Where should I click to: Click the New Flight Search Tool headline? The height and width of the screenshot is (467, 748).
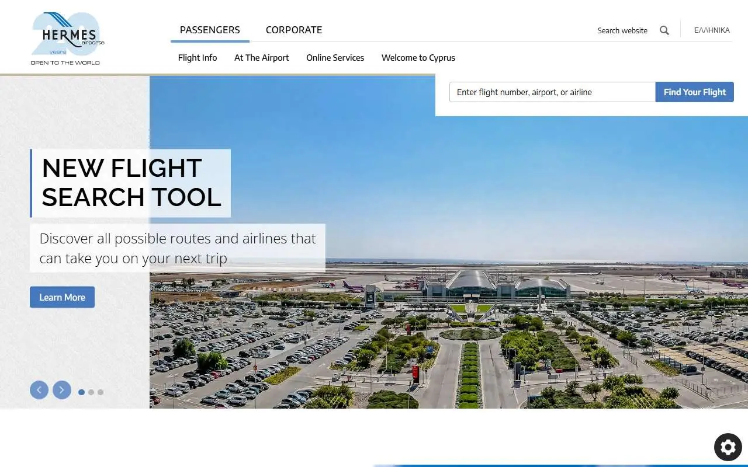tap(131, 183)
